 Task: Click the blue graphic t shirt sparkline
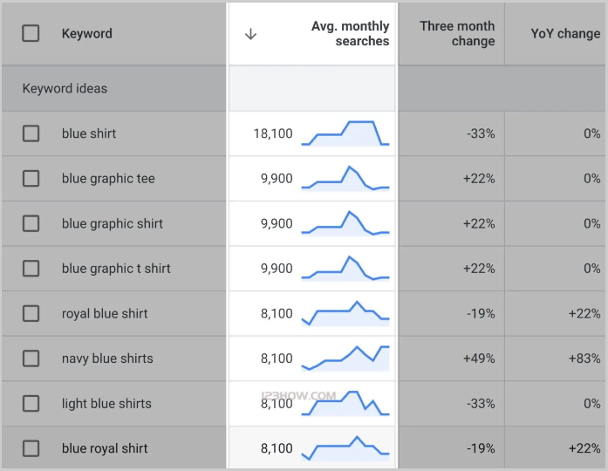coord(345,268)
